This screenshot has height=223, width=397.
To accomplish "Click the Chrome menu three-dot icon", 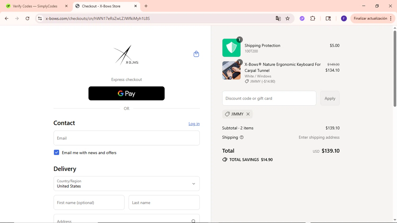I will (x=391, y=19).
